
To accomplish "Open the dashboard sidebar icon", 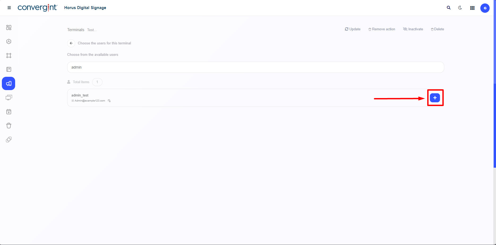I will pyautogui.click(x=9, y=27).
